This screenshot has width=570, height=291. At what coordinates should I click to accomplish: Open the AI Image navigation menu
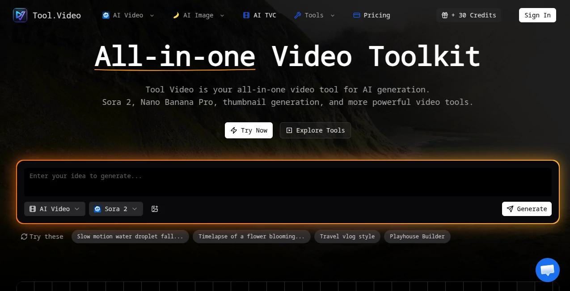tap(198, 15)
